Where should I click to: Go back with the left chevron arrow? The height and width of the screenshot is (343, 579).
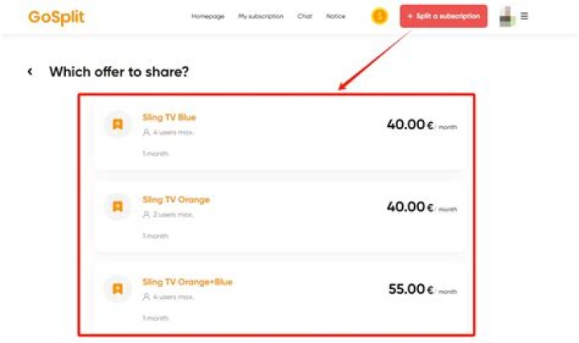30,71
